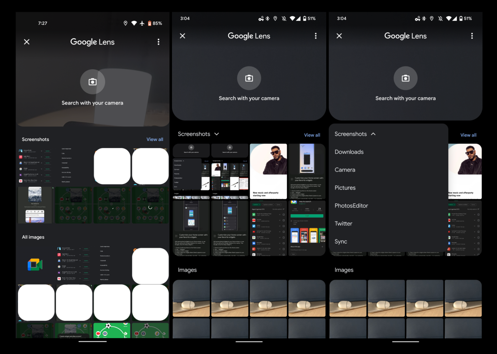Screen dimensions: 497x354
Task: Tap the Wi-Fi icon in the left status bar
Action: click(134, 23)
